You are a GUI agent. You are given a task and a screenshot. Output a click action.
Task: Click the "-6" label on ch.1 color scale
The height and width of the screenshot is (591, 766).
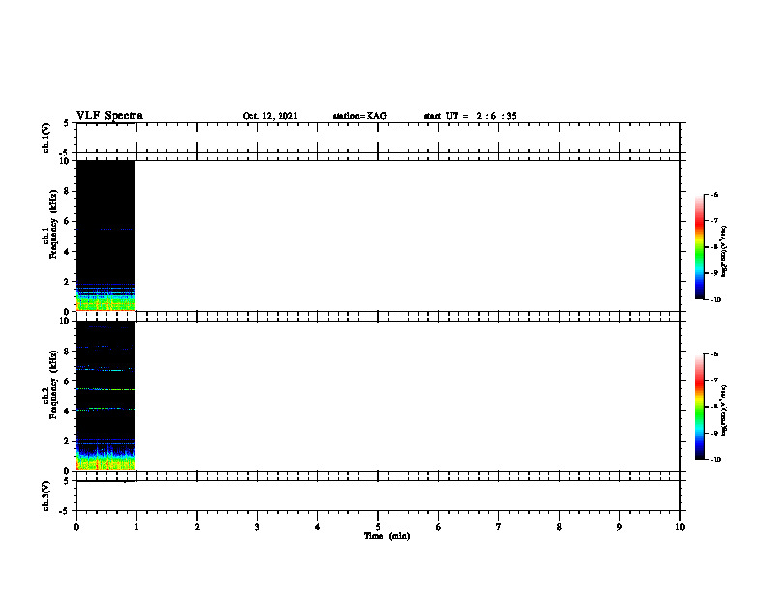pyautogui.click(x=714, y=194)
